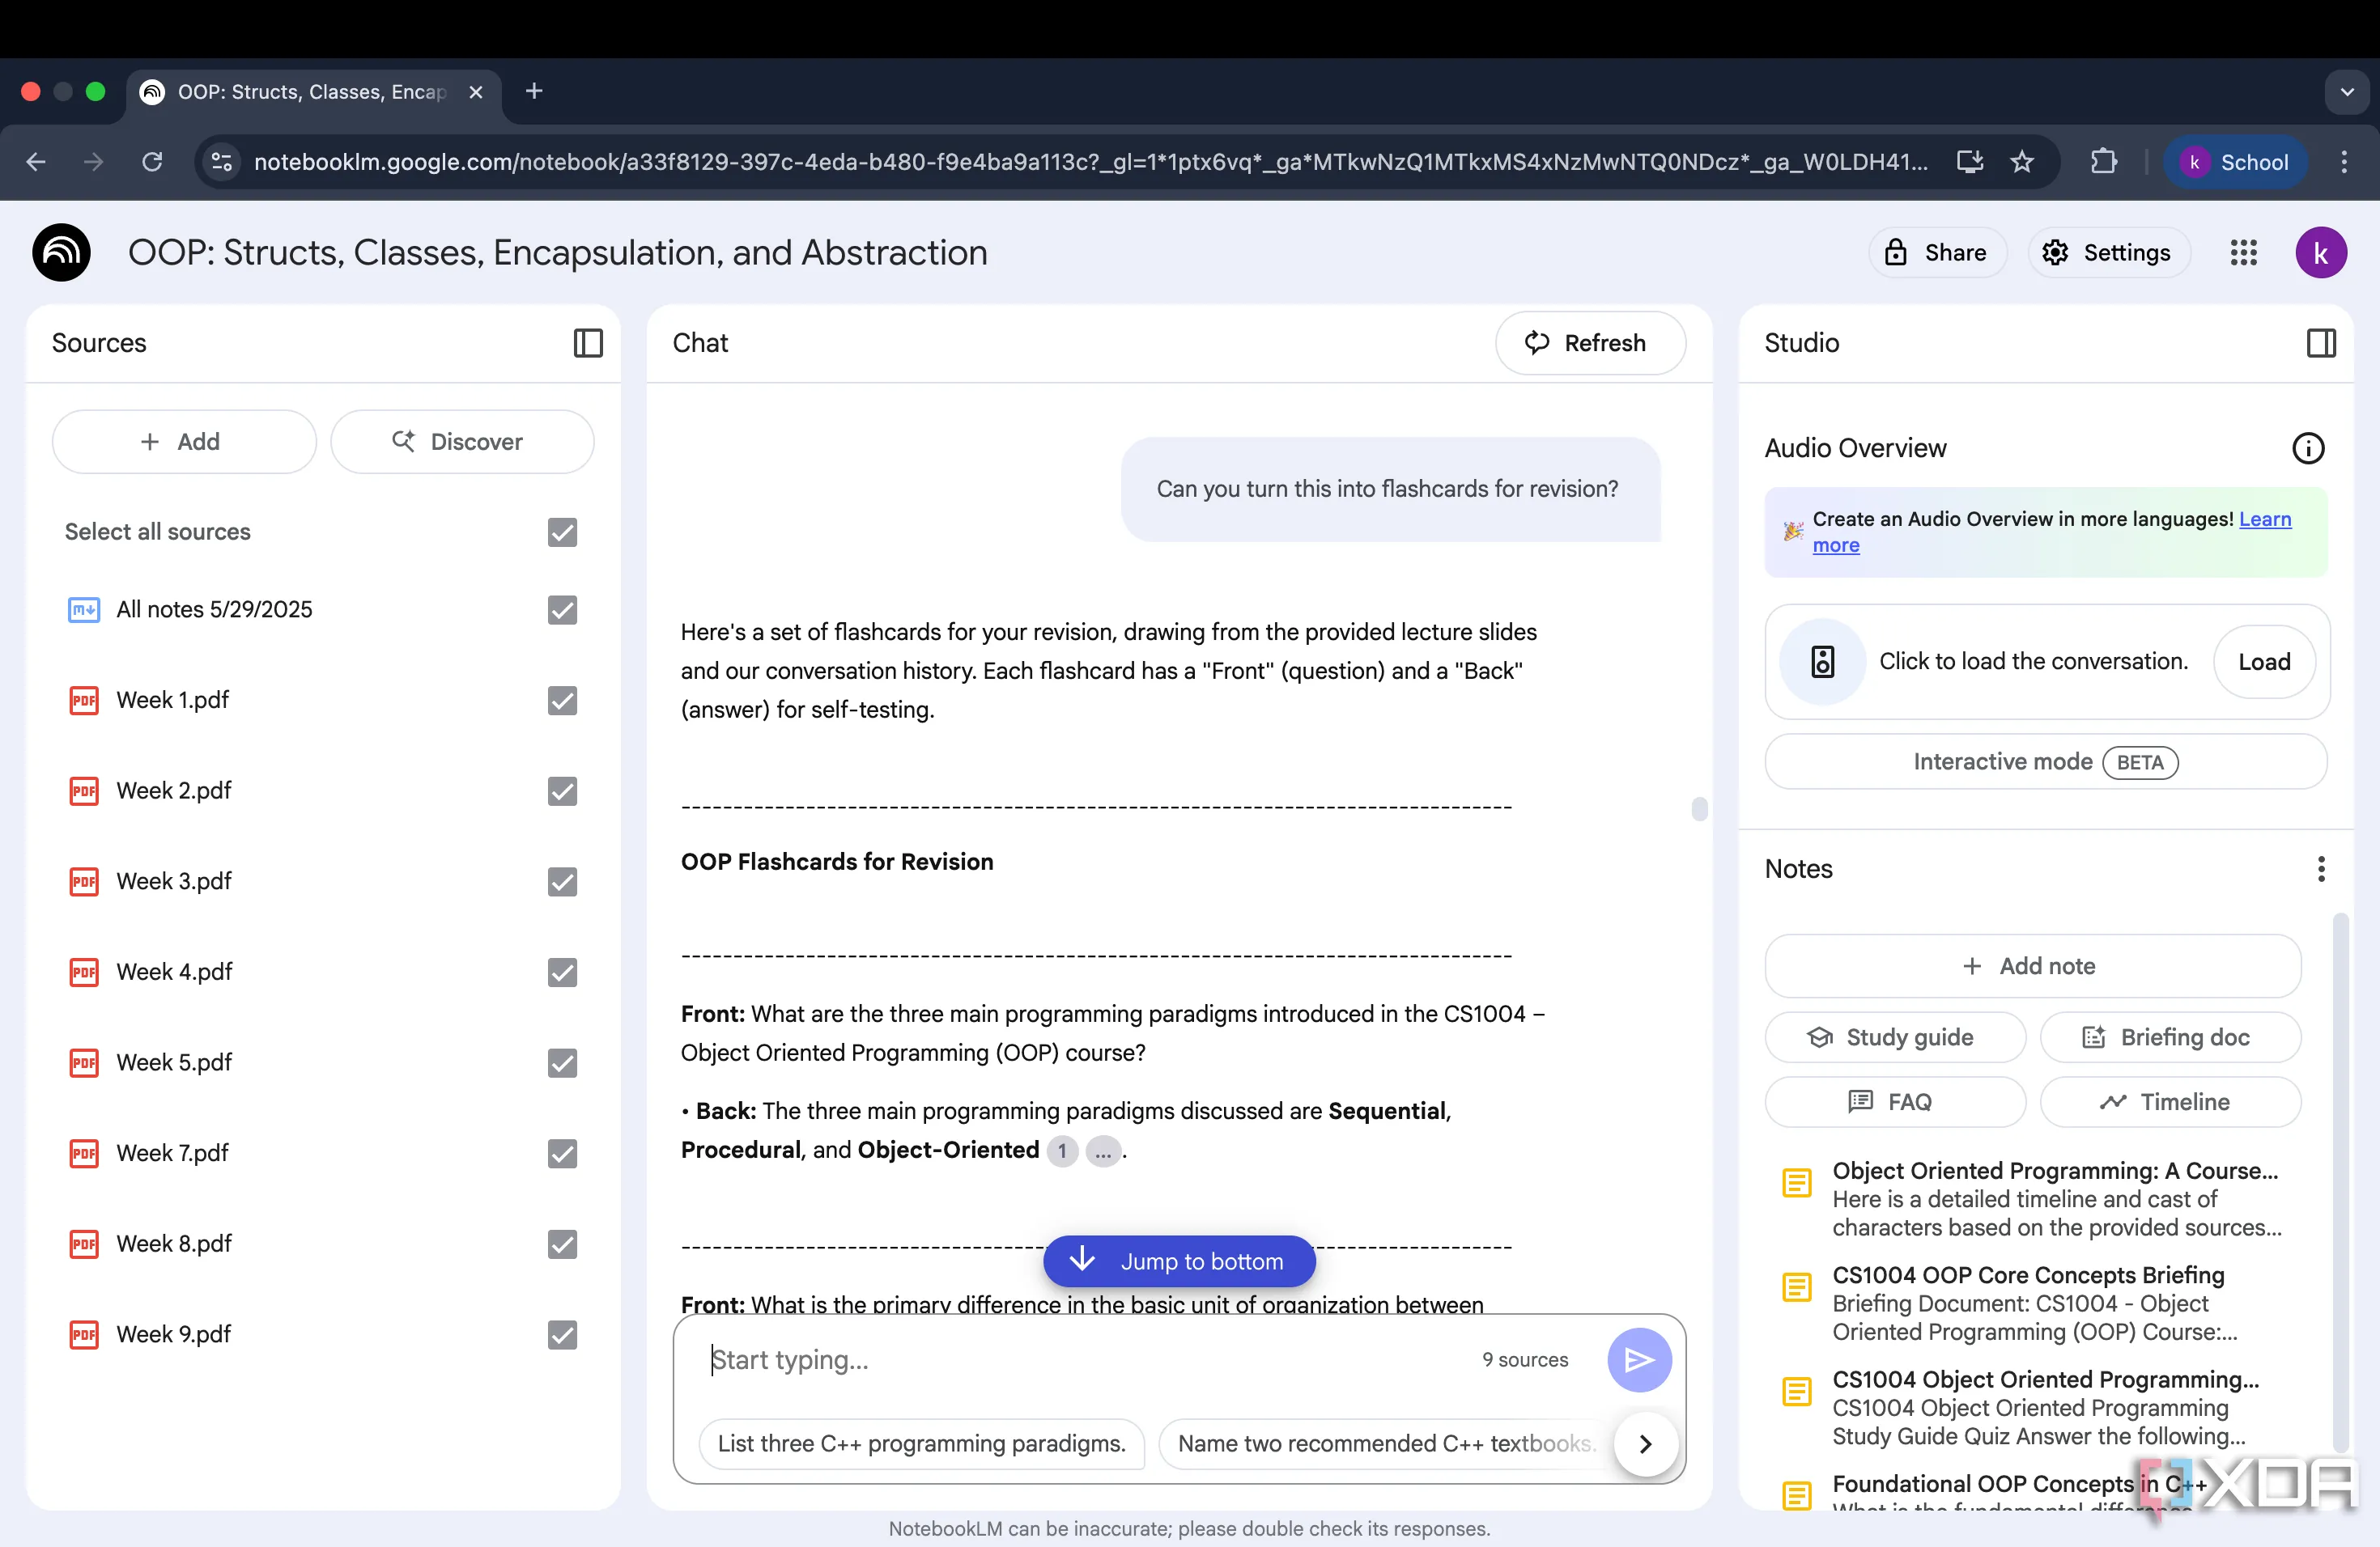This screenshot has height=1547, width=2380.
Task: Bookmark this page with star icon
Action: pos(2021,162)
